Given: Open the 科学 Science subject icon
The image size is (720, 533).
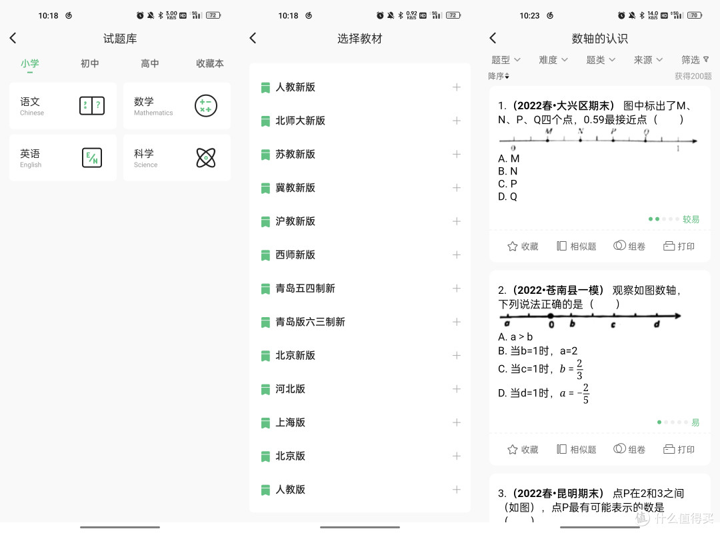Looking at the screenshot, I should 206,157.
